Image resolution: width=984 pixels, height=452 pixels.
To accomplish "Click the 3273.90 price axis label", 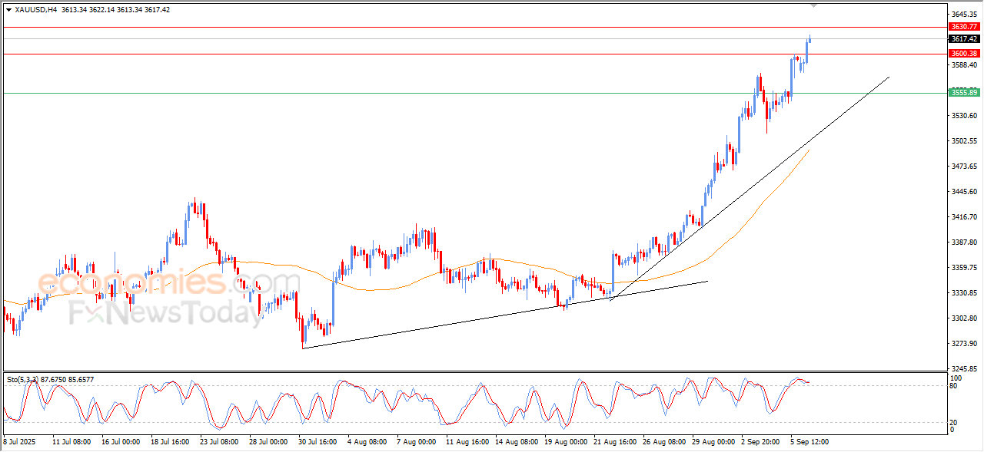I will pos(963,344).
